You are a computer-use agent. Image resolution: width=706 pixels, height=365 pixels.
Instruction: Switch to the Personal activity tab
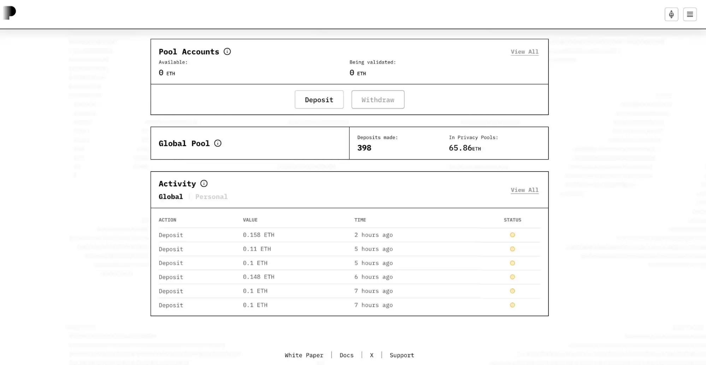tap(211, 197)
